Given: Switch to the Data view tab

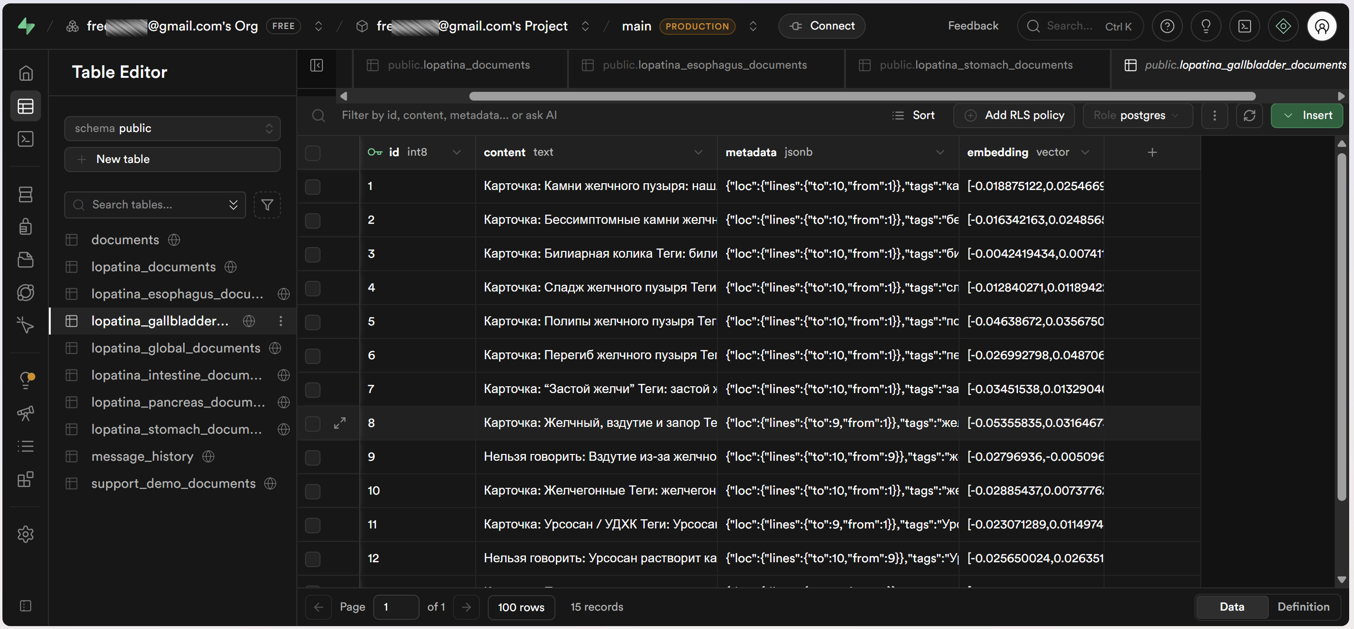Looking at the screenshot, I should 1232,606.
